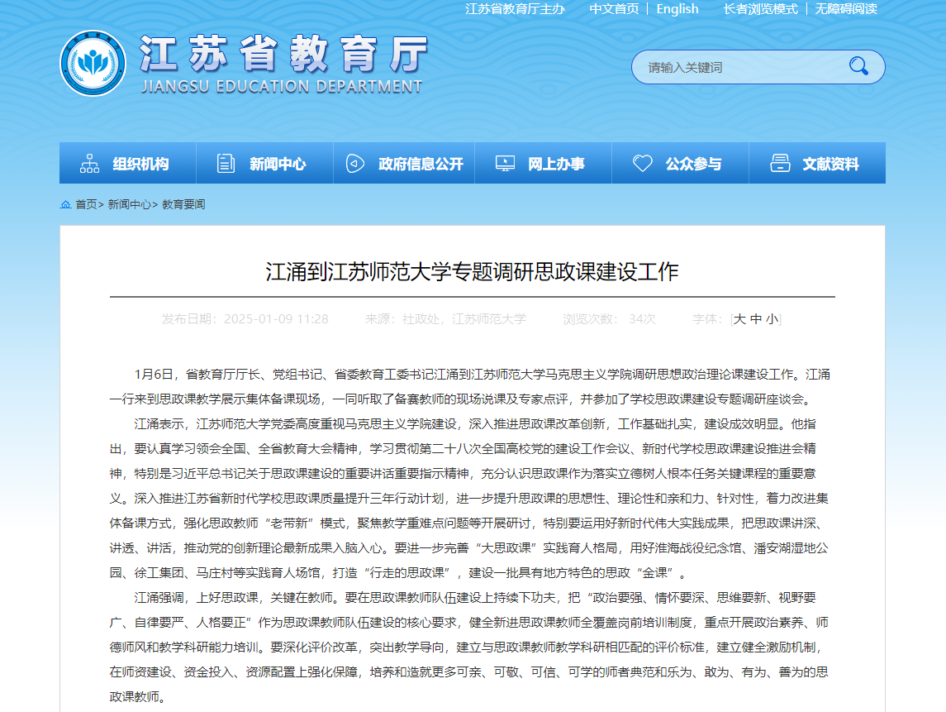The image size is (946, 712).
Task: Set font size to 大 (large)
Action: 740,319
